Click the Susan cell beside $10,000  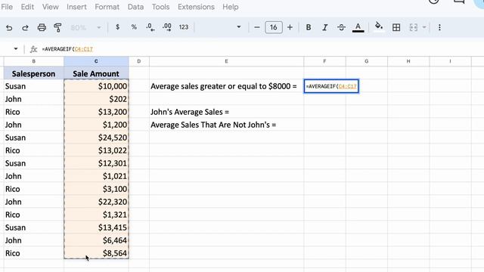33,86
